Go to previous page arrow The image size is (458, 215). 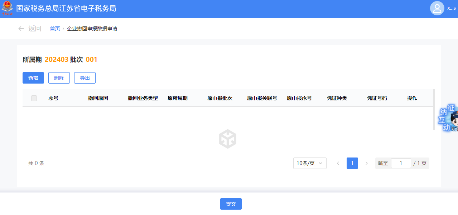[338, 163]
